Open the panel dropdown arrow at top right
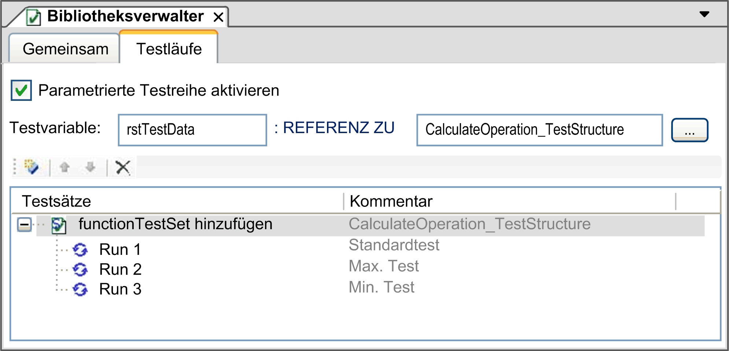The height and width of the screenshot is (351, 729). click(x=704, y=14)
